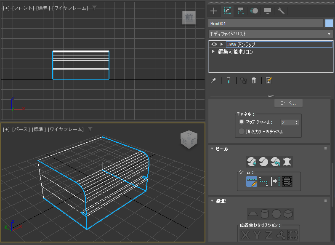
Task: Open the [パース] view label menu
Action: pyautogui.click(x=21, y=129)
